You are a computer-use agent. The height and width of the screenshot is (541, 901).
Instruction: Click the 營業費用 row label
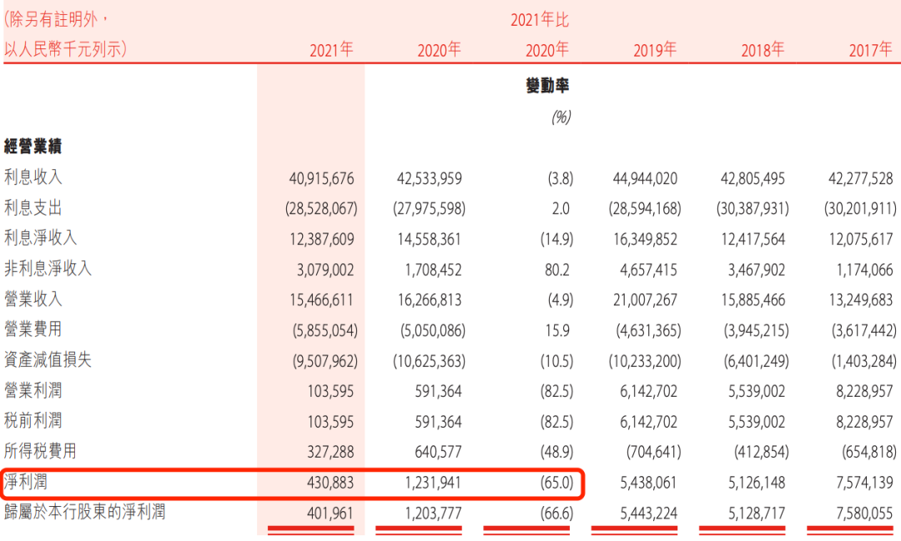coord(34,329)
